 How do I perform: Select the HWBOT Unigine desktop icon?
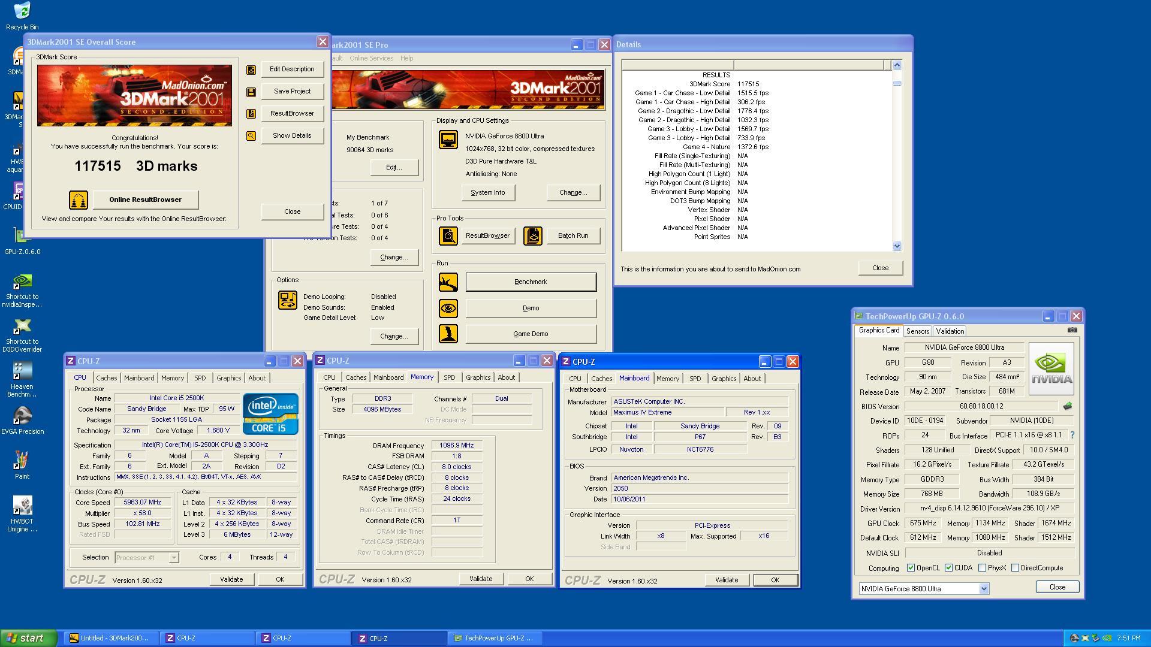click(x=22, y=514)
